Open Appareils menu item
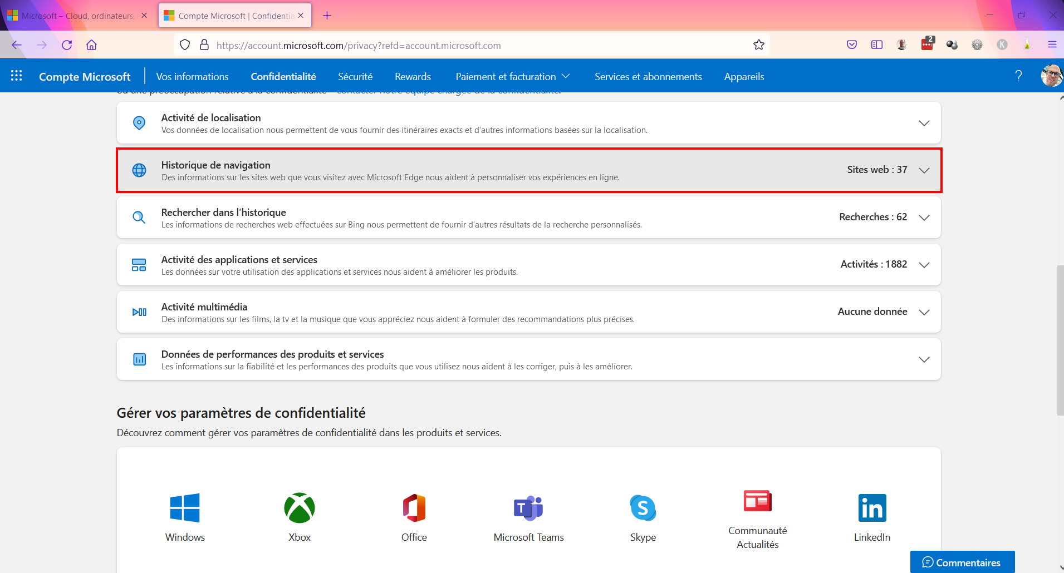 [x=744, y=77]
